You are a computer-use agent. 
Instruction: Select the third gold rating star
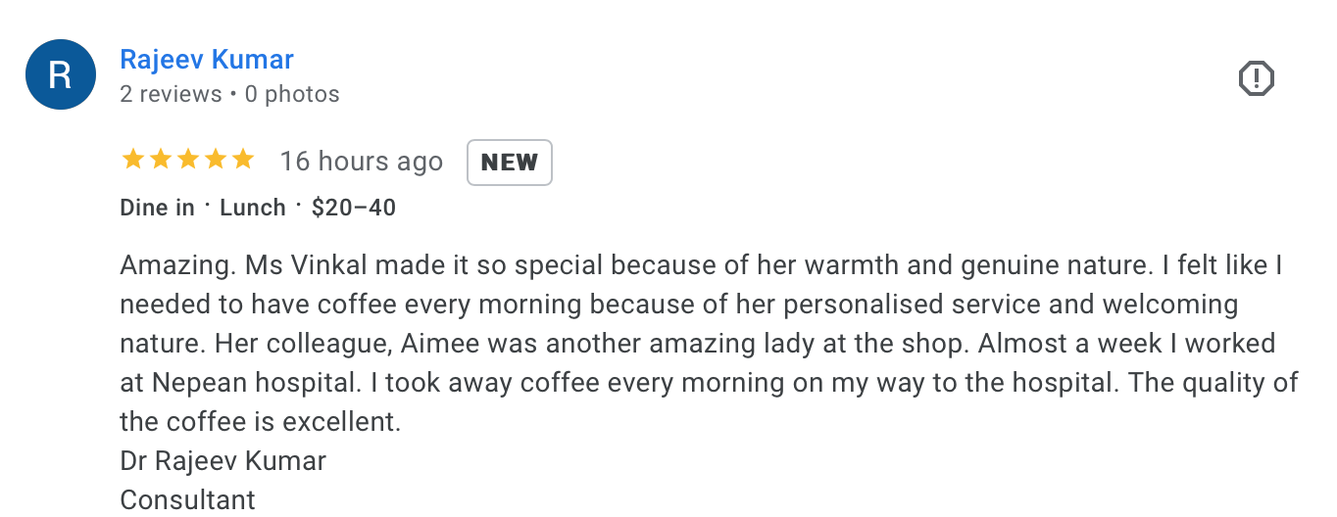click(x=187, y=160)
